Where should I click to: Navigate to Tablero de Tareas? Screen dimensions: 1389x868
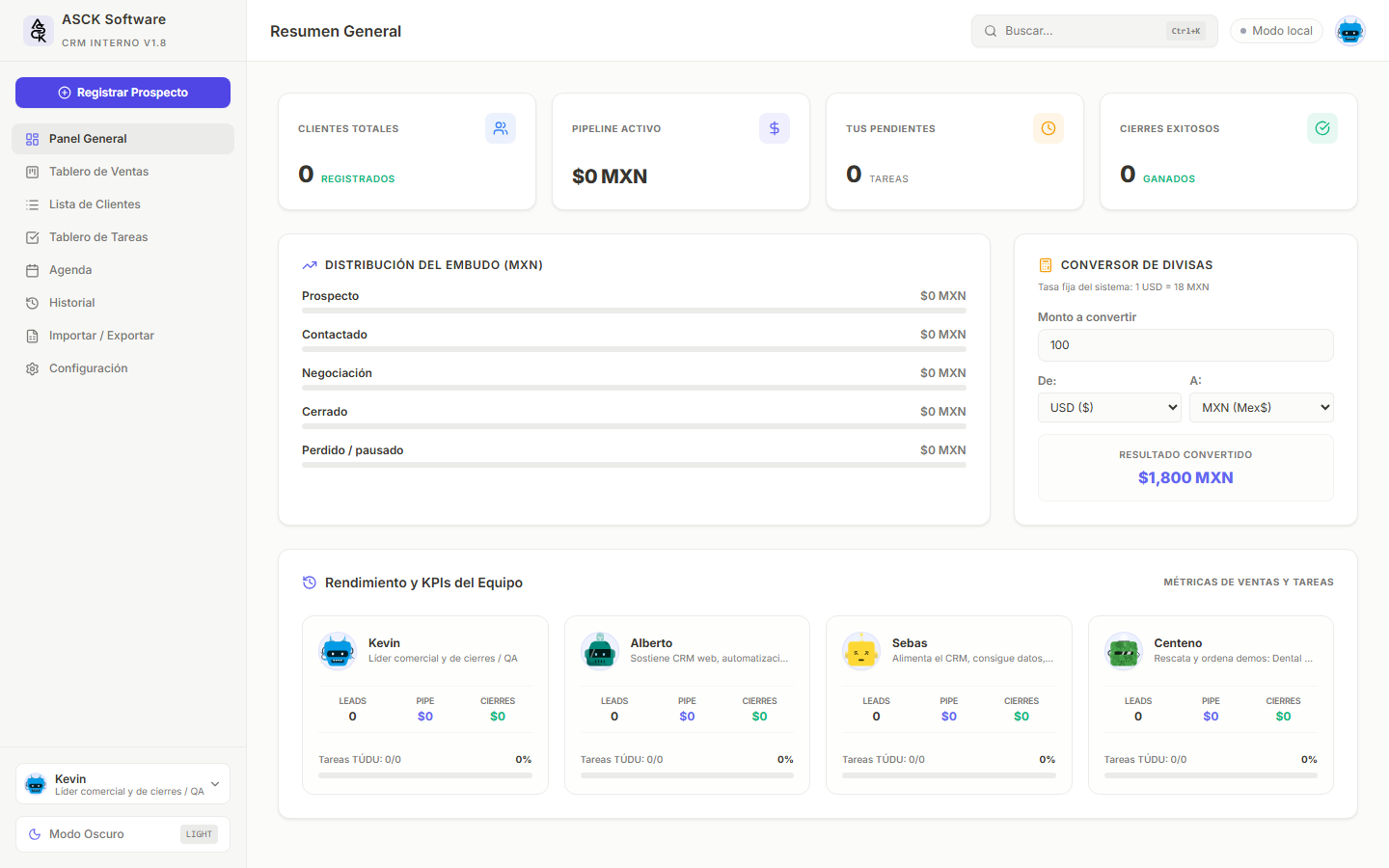pos(123,237)
